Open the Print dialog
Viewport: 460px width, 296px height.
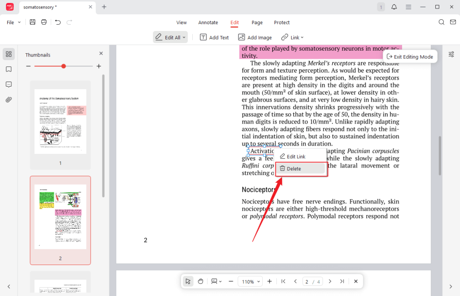tap(44, 22)
